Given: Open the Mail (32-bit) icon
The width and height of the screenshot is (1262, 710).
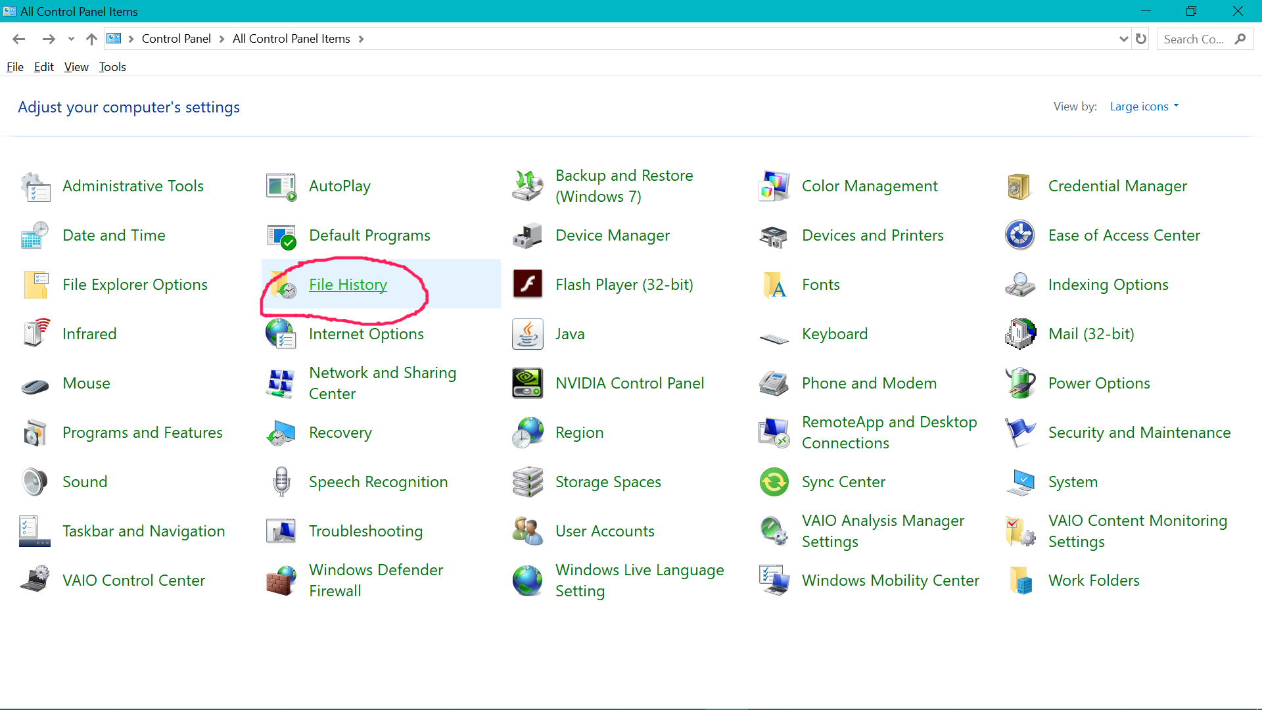Looking at the screenshot, I should 1020,334.
